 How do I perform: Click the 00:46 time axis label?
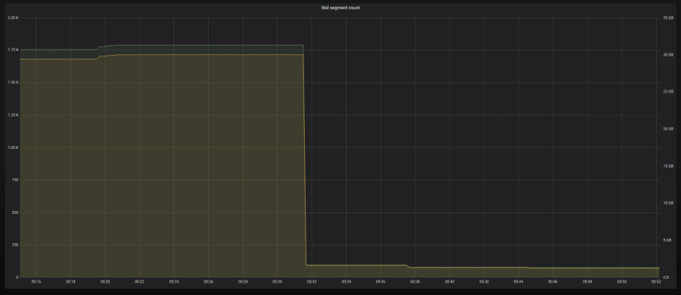(553, 282)
